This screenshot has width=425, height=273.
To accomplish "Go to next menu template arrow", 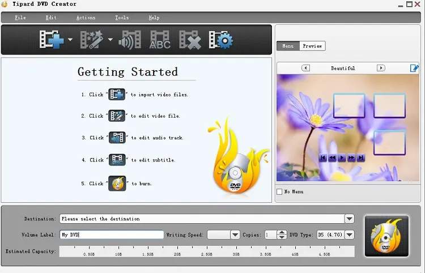I will pos(381,68).
